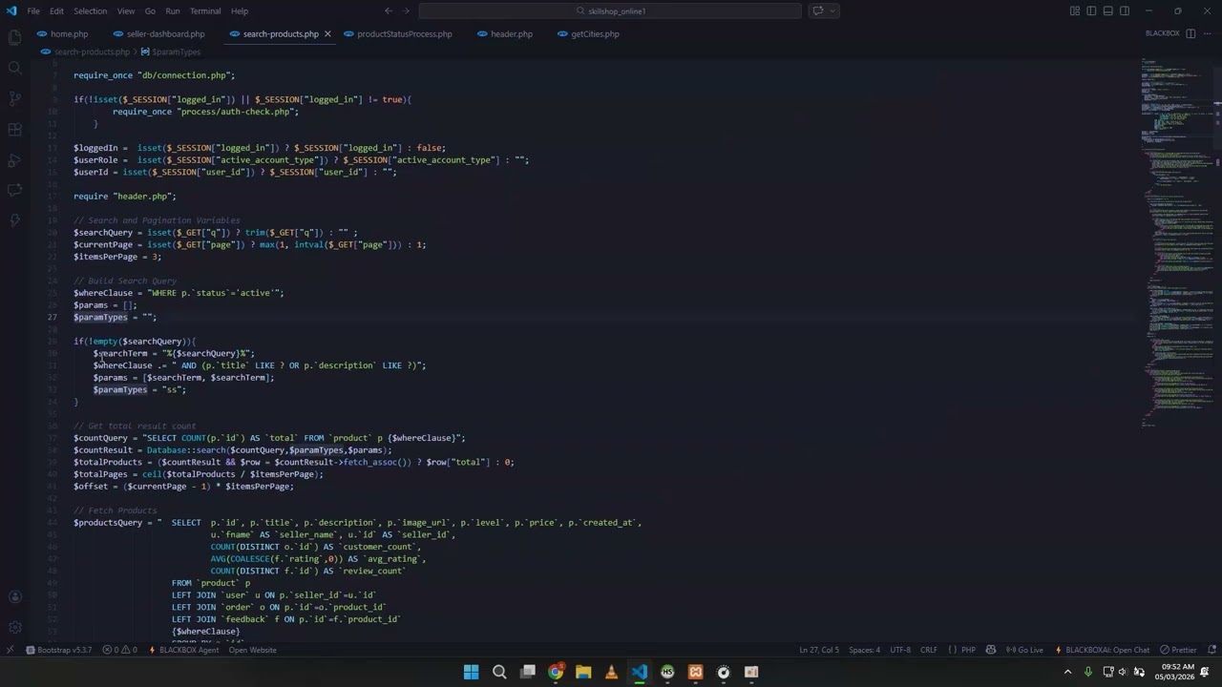
Task: Click Ln 27, Col 5 cursor position
Action: [x=819, y=650]
